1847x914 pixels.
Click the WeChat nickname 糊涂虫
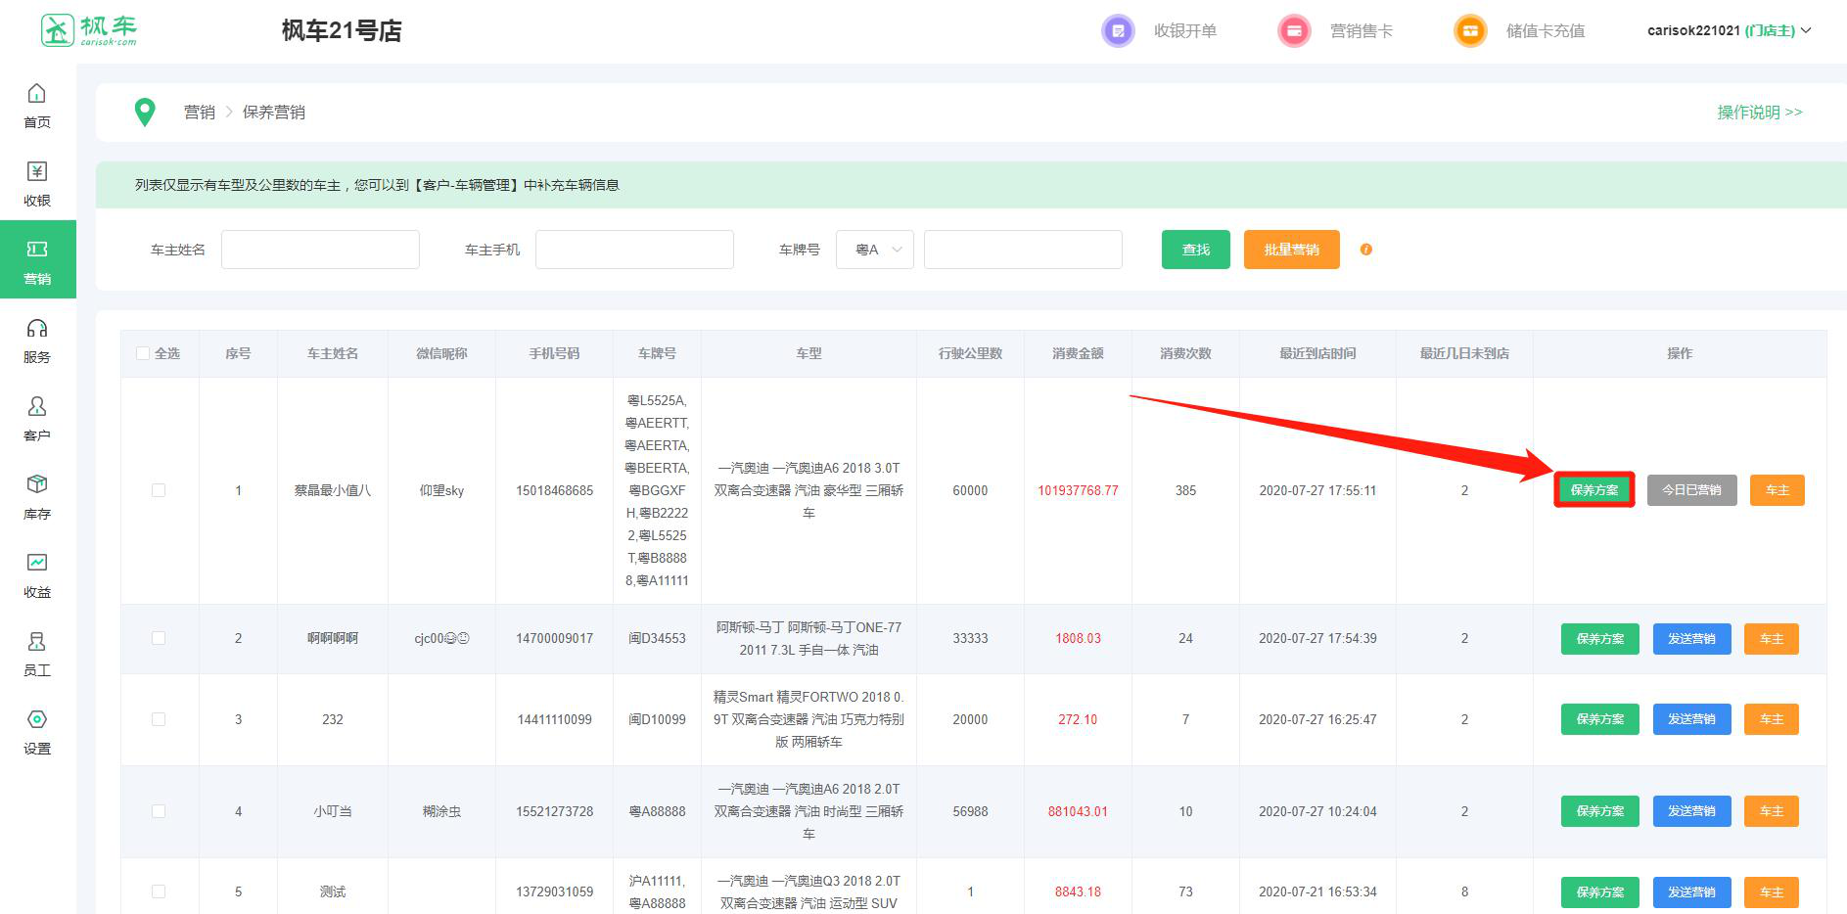tap(441, 811)
